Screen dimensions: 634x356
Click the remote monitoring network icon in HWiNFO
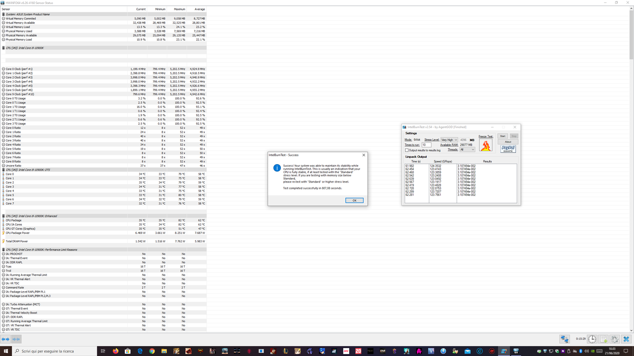click(564, 339)
